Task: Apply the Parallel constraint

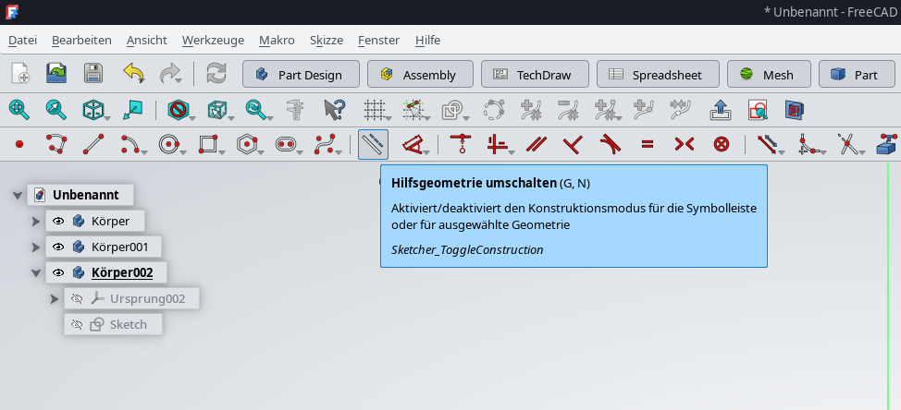Action: click(x=535, y=144)
